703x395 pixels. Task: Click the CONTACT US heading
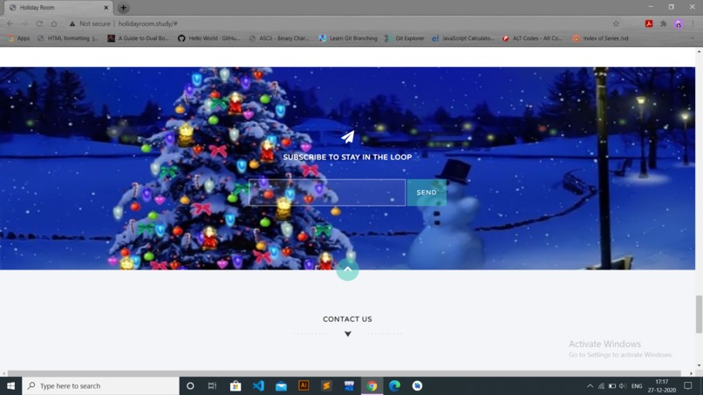[347, 319]
